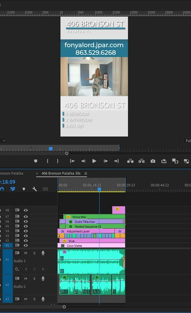Click the add-remove keyframe button on Audio 1
This screenshot has width=191, height=313.
pos(34,269)
